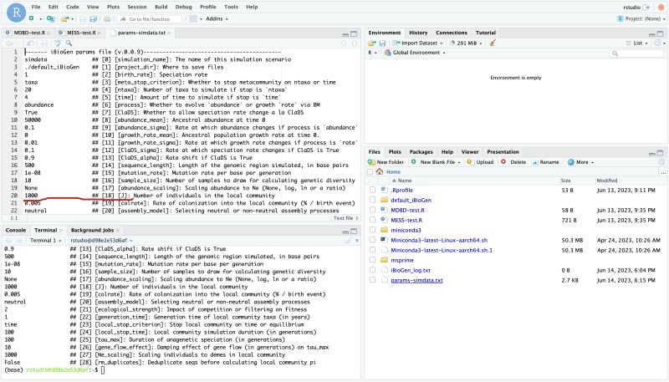Screen dimensions: 669x382
Task: Open the Tools menu
Action: pos(232,7)
